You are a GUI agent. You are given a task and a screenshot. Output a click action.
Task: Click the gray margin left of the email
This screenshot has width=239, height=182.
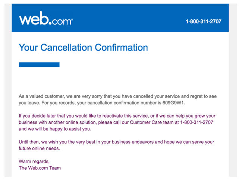(8, 90)
